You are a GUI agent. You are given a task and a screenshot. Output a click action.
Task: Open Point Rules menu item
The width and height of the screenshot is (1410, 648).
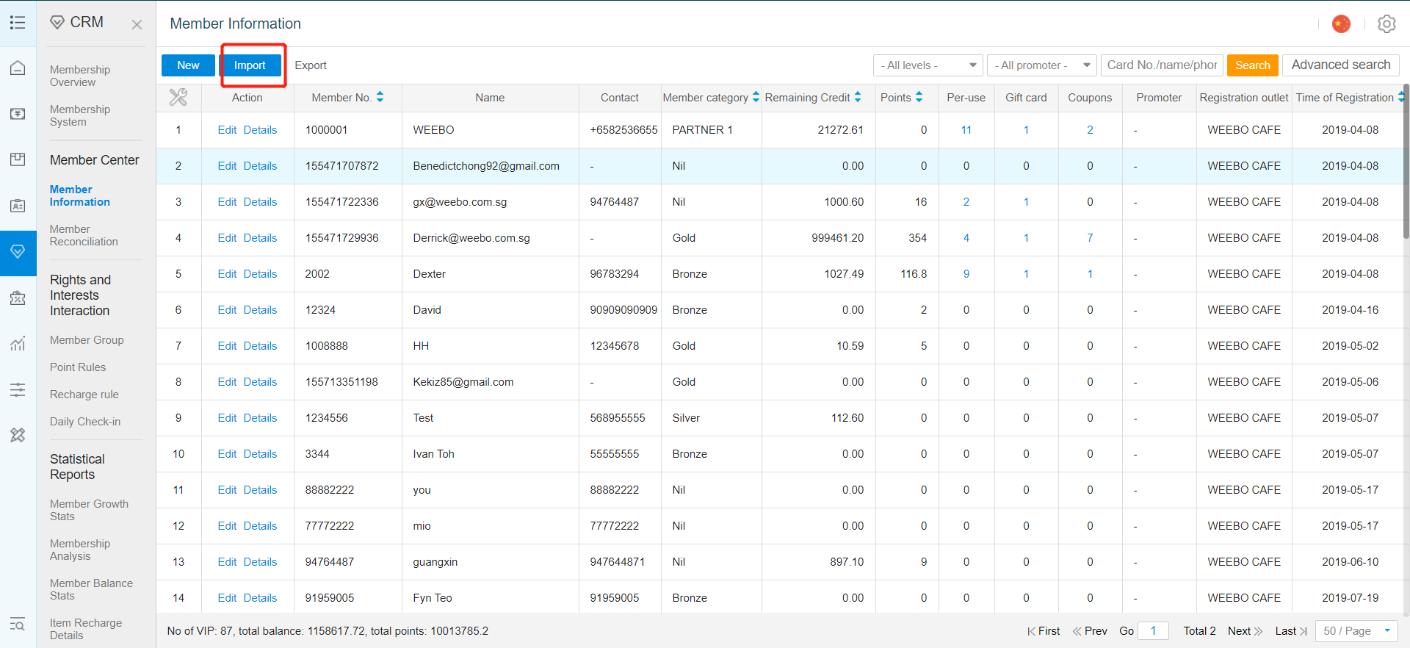pos(78,367)
